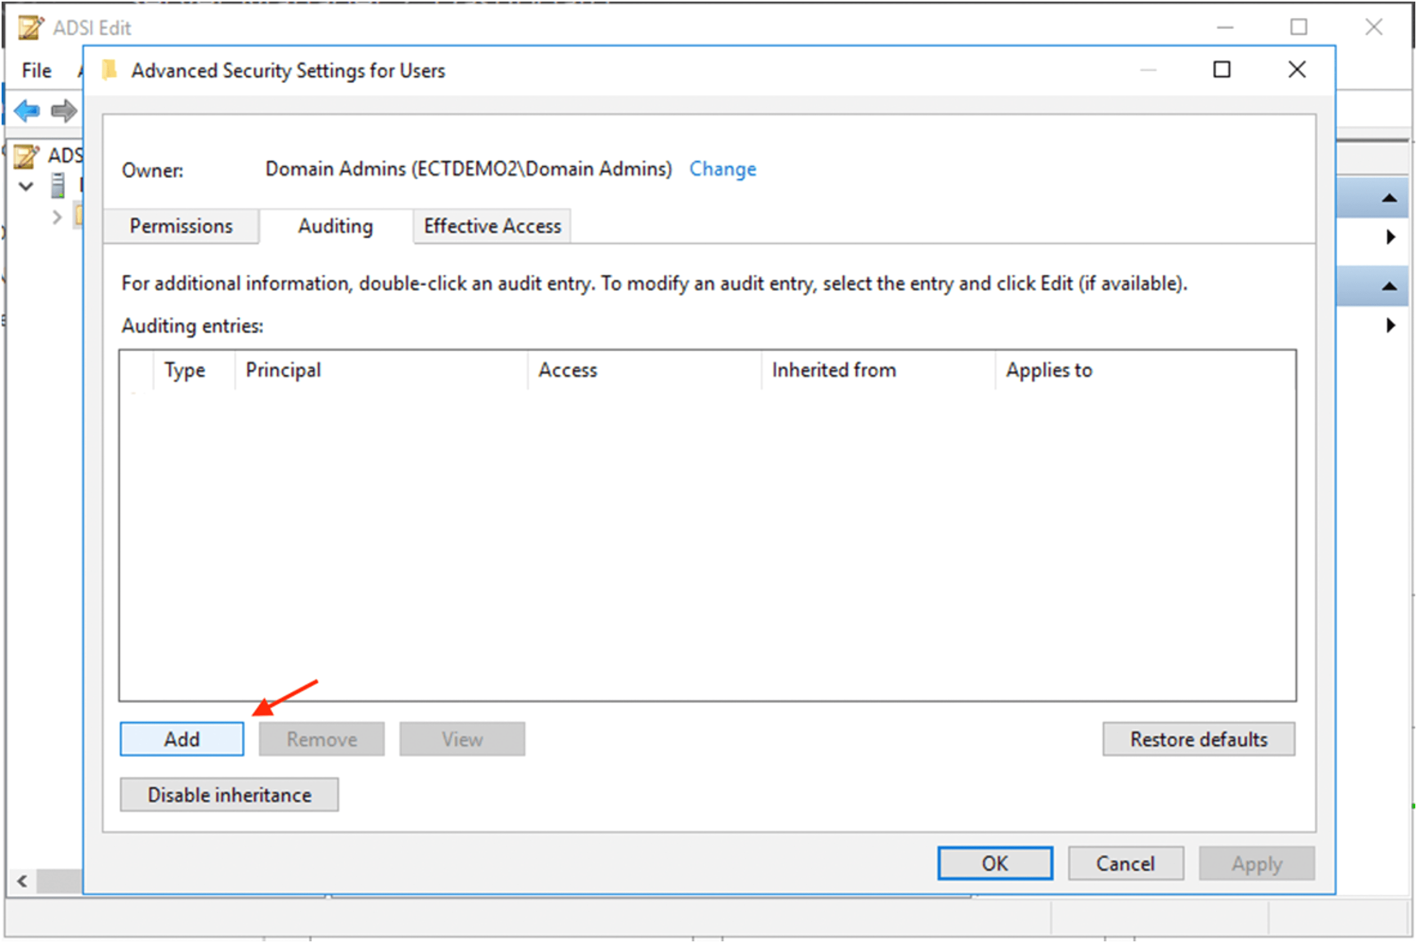1418x944 pixels.
Task: Open the upper More Actions submenu arrow
Action: tap(1390, 237)
